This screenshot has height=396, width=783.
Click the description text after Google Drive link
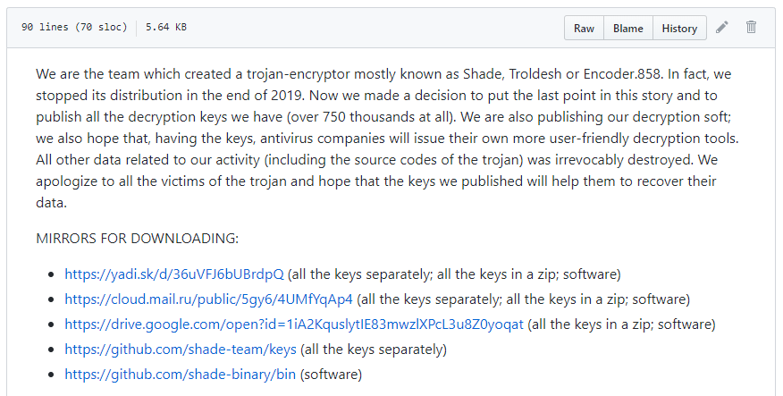(621, 324)
